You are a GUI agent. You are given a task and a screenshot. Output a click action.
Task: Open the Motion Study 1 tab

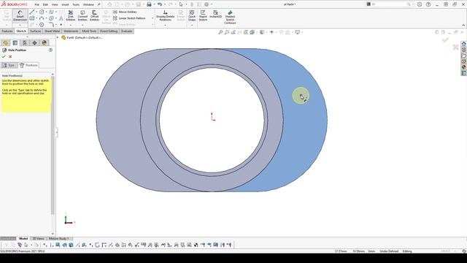(58, 239)
